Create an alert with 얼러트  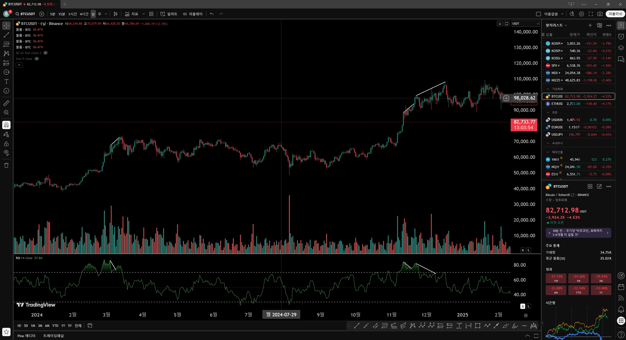[x=169, y=14]
